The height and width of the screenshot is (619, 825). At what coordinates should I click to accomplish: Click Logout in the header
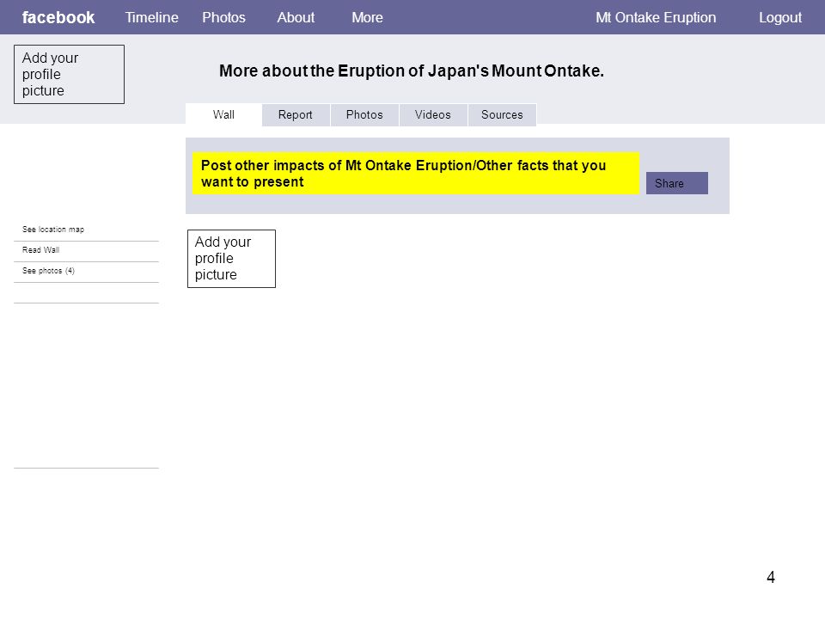(779, 17)
